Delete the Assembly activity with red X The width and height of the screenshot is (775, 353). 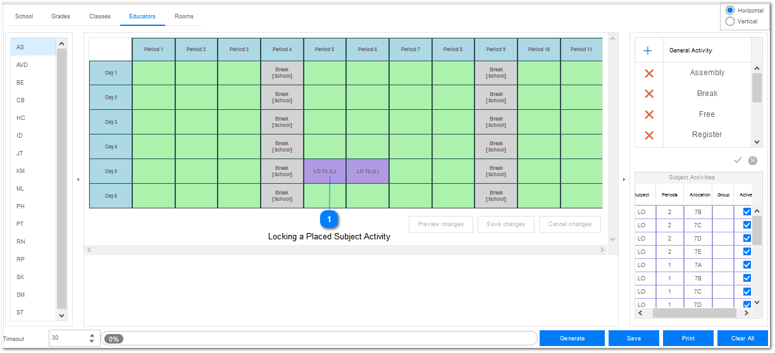(648, 73)
